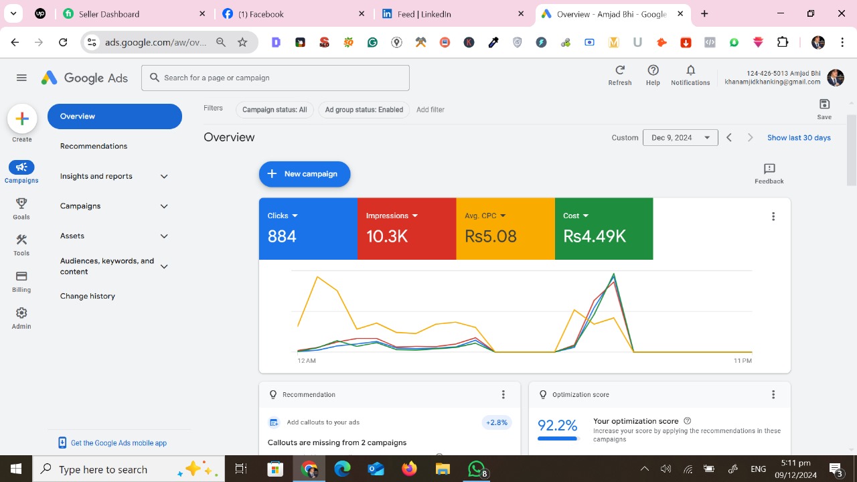Click the Show last 30 days link
The height and width of the screenshot is (482, 857).
pos(799,138)
